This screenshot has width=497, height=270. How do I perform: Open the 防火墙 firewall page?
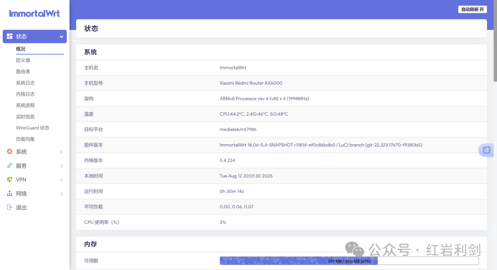[x=23, y=60]
